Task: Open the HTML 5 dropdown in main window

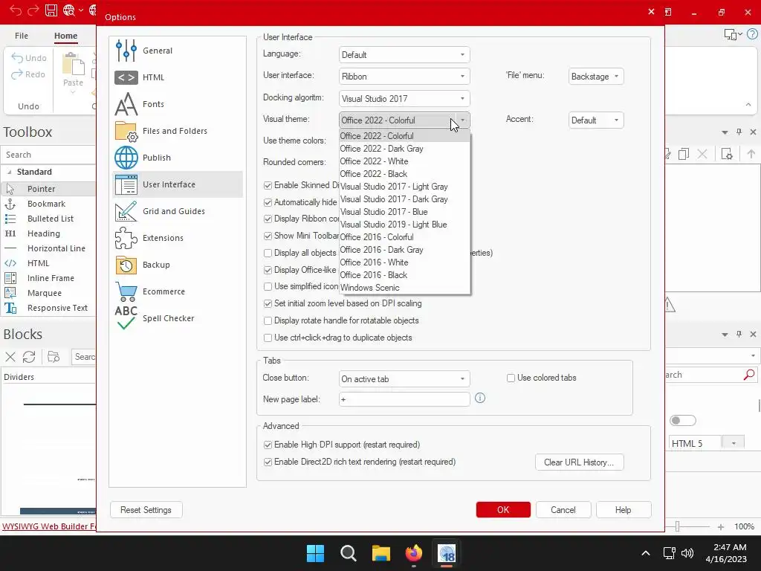Action: [x=734, y=443]
